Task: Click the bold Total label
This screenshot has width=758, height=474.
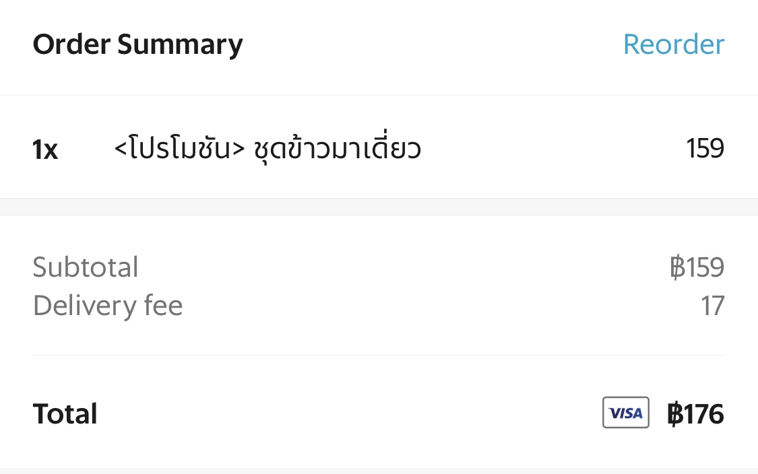Action: pyautogui.click(x=65, y=413)
